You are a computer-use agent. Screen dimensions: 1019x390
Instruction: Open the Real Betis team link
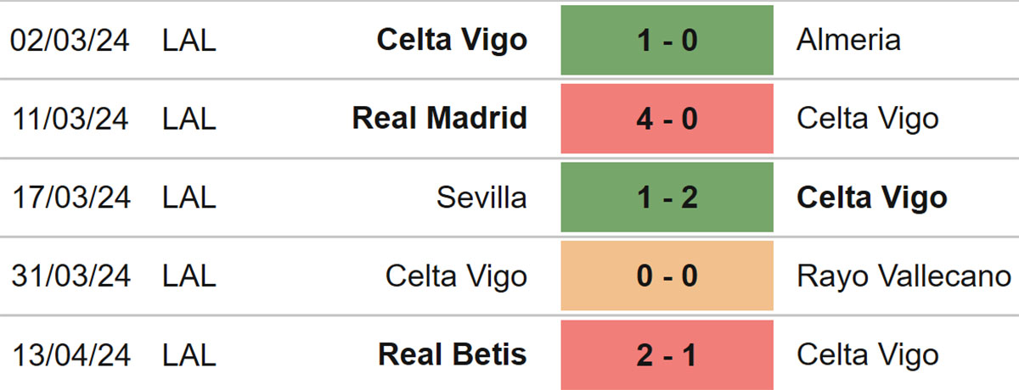click(453, 354)
